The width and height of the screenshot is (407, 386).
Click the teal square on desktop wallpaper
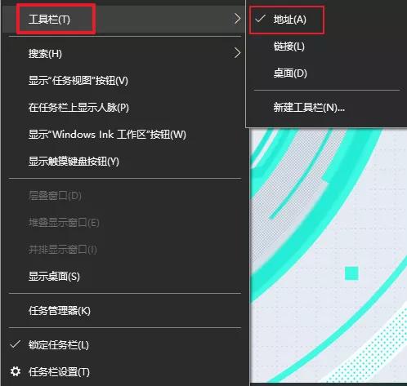coord(351,273)
